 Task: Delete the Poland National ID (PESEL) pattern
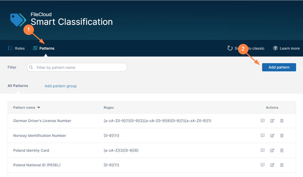click(282, 165)
